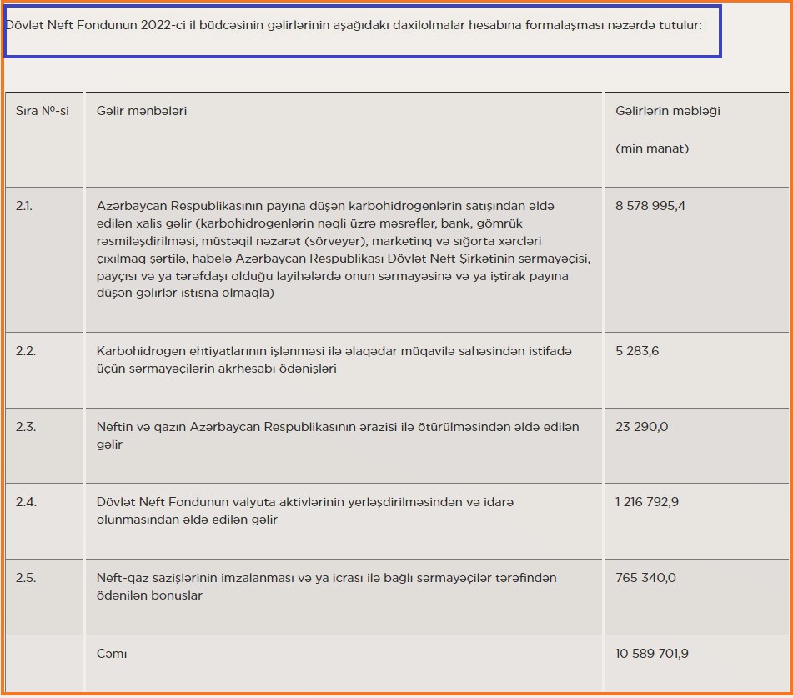Click the 'Cəmi' total label
This screenshot has height=698, width=793.
click(x=111, y=654)
